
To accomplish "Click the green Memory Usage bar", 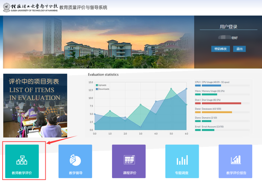I will [x=209, y=94].
